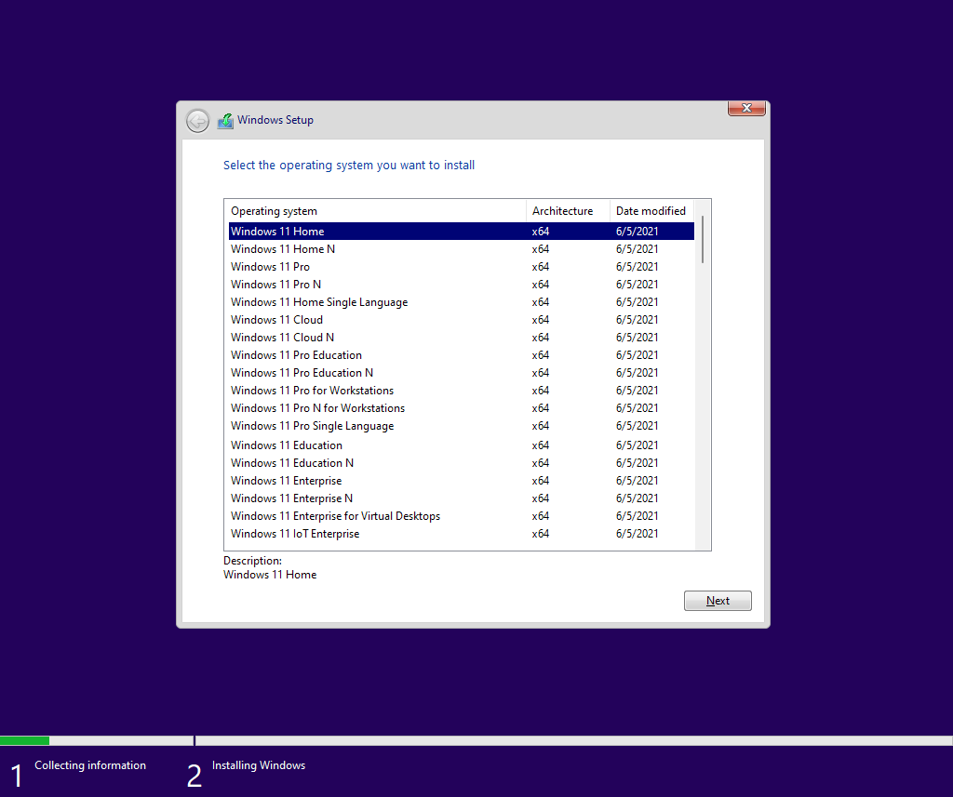Click x64 cell in Windows 11 Pro row

[541, 267]
